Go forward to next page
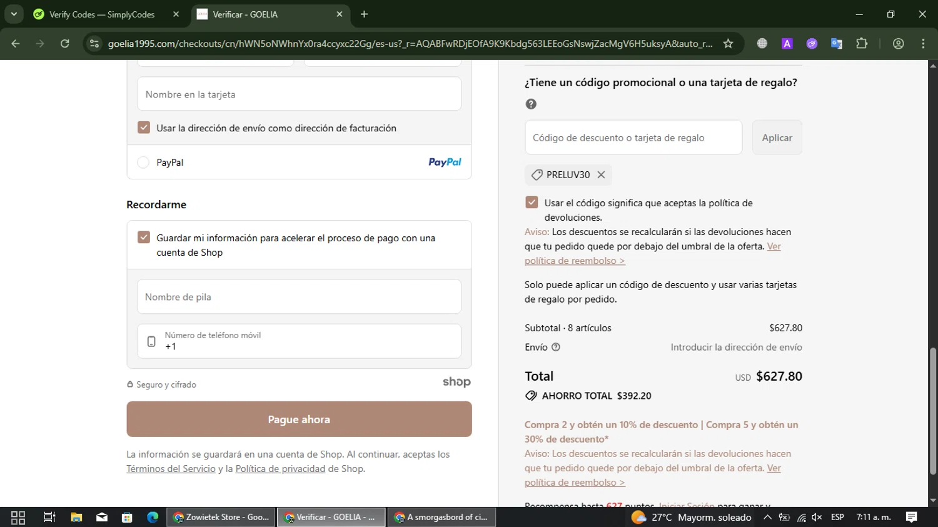This screenshot has width=938, height=527. pyautogui.click(x=40, y=44)
